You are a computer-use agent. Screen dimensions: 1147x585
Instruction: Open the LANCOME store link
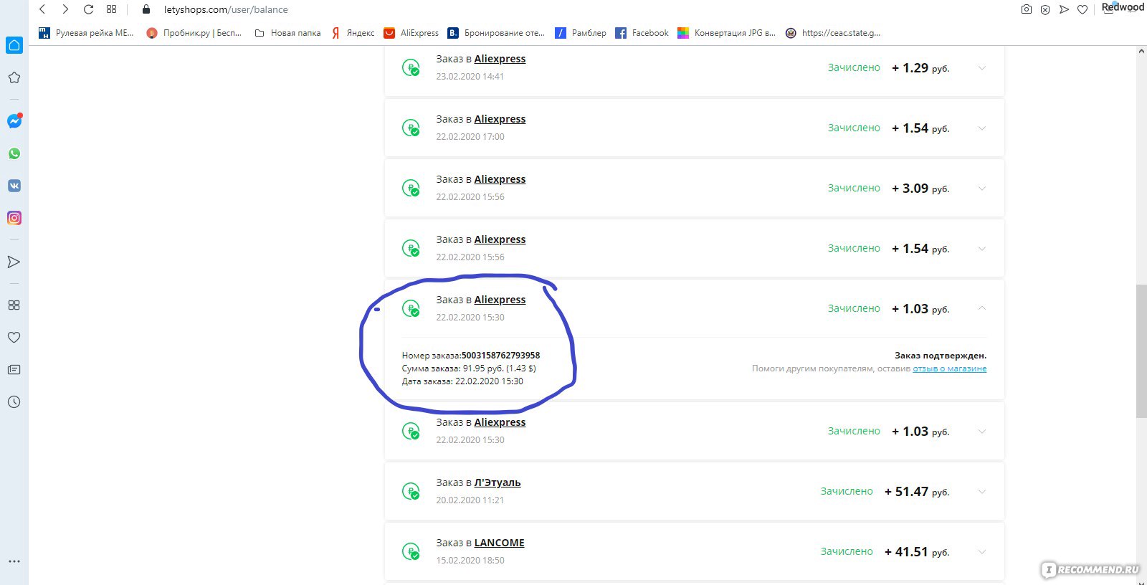pos(500,543)
